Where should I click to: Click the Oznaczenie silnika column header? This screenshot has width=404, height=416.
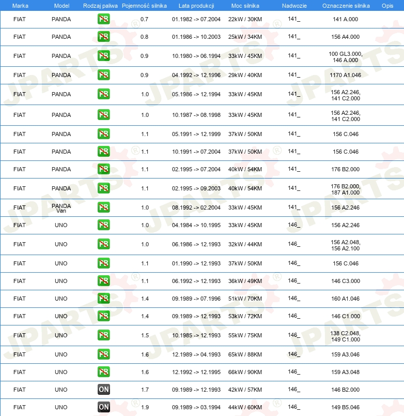pos(346,6)
